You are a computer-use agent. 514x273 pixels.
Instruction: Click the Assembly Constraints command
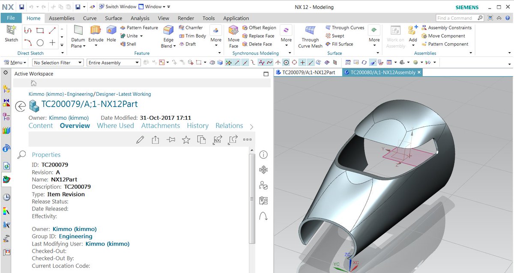point(446,28)
